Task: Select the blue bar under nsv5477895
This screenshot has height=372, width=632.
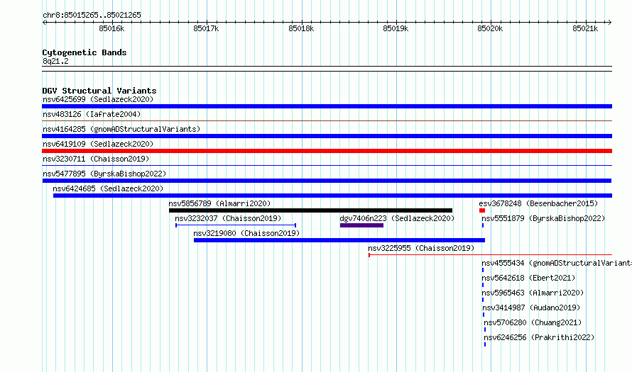Action: coord(327,181)
